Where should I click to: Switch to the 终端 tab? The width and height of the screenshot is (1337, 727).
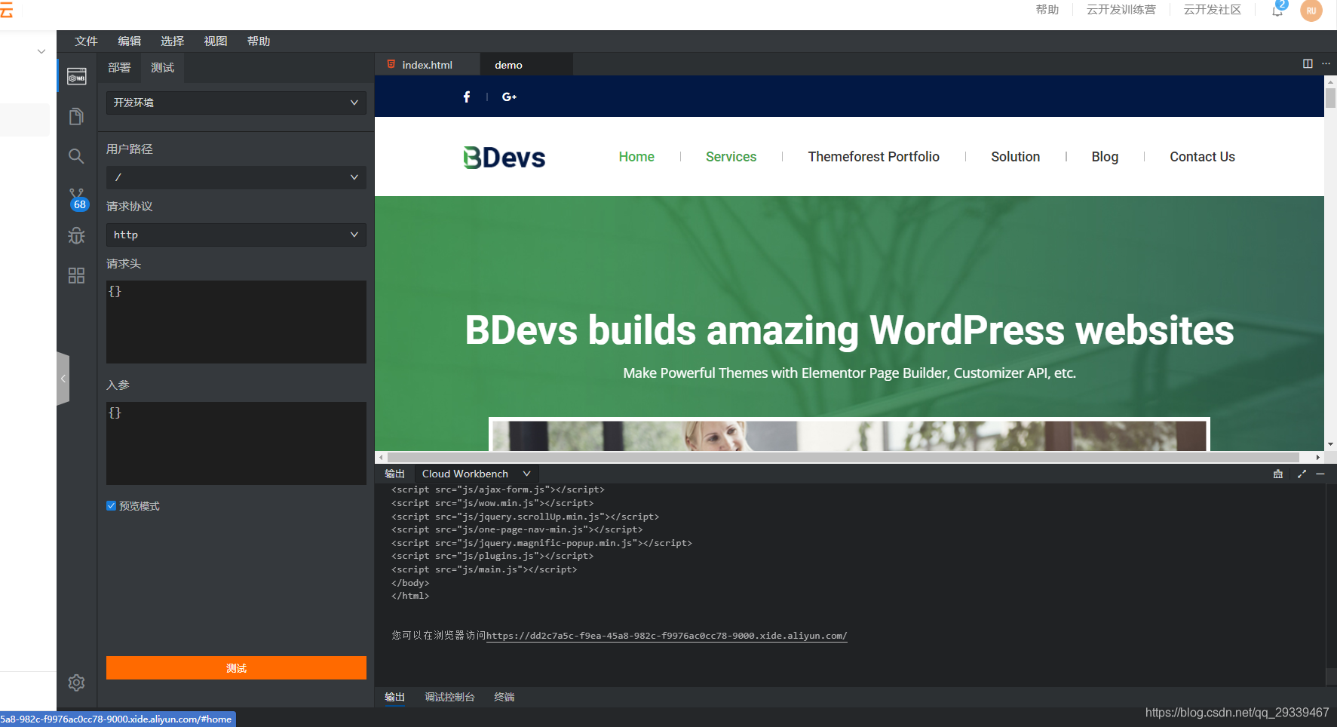coord(504,697)
